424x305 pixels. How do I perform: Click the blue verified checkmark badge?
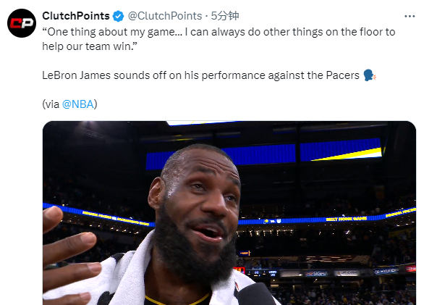tap(118, 16)
